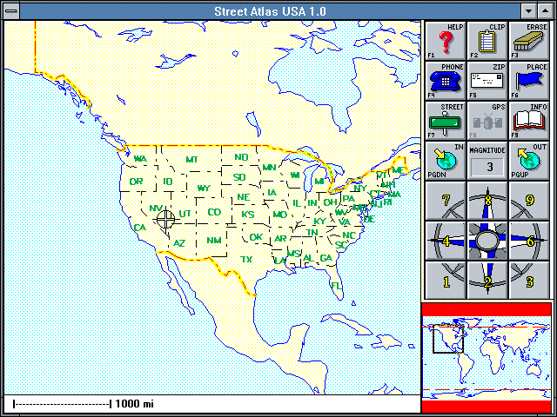557x417 pixels.
Task: Click the TX state label on map
Action: tap(246, 260)
